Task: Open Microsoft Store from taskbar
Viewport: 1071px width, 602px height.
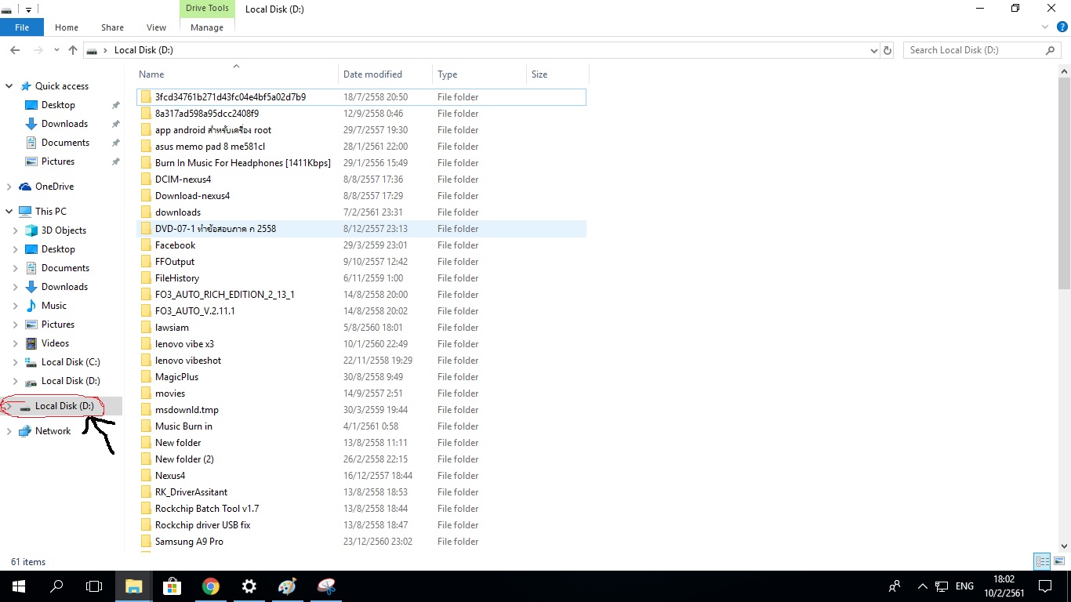Action: click(x=172, y=586)
